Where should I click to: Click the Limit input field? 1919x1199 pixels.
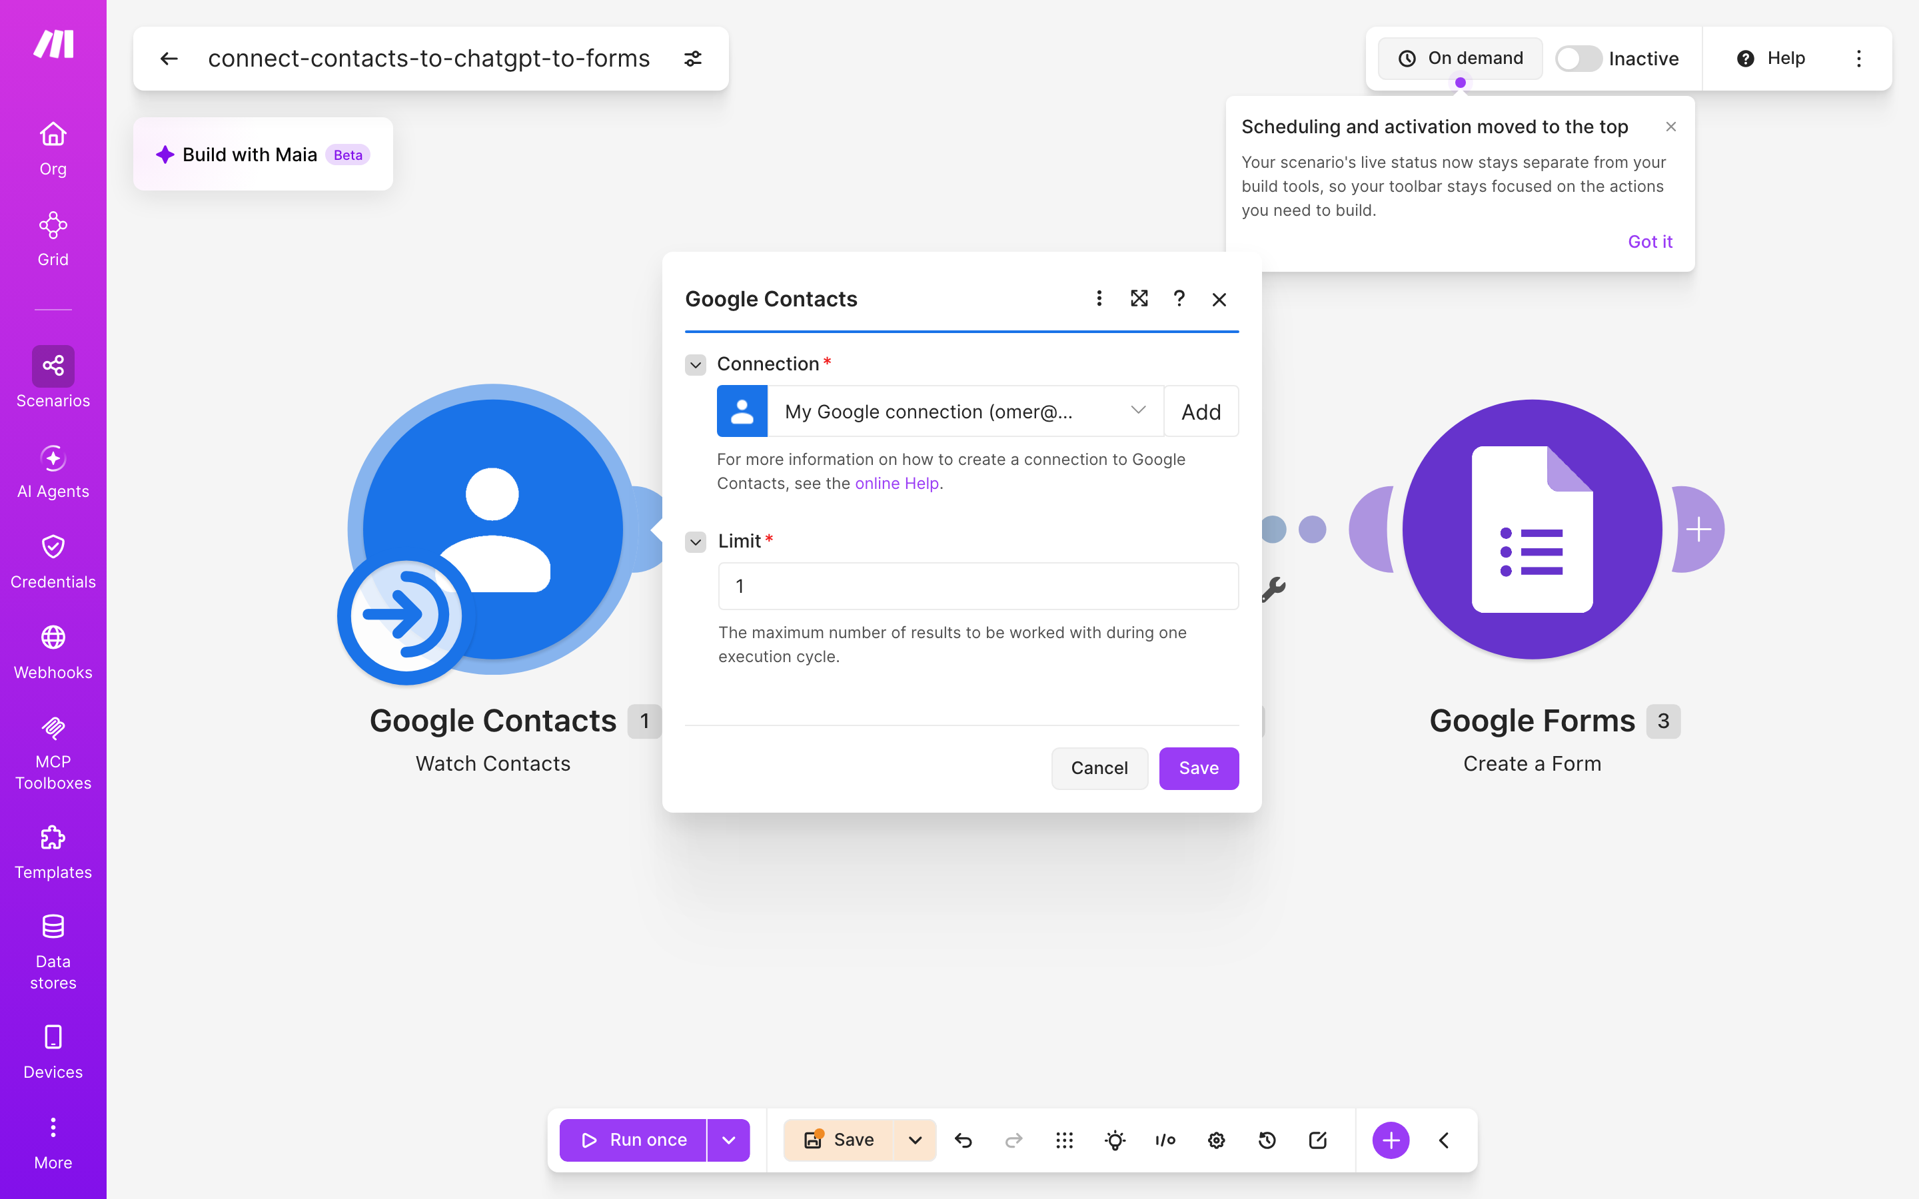click(x=977, y=586)
